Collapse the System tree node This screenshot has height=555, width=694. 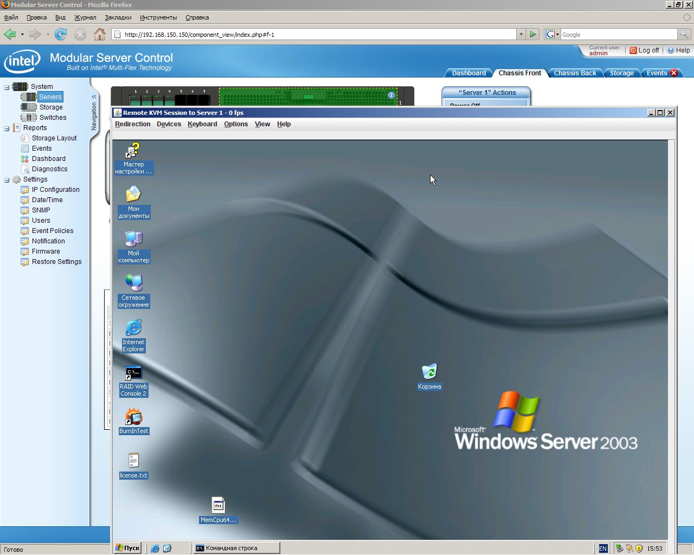[x=7, y=87]
